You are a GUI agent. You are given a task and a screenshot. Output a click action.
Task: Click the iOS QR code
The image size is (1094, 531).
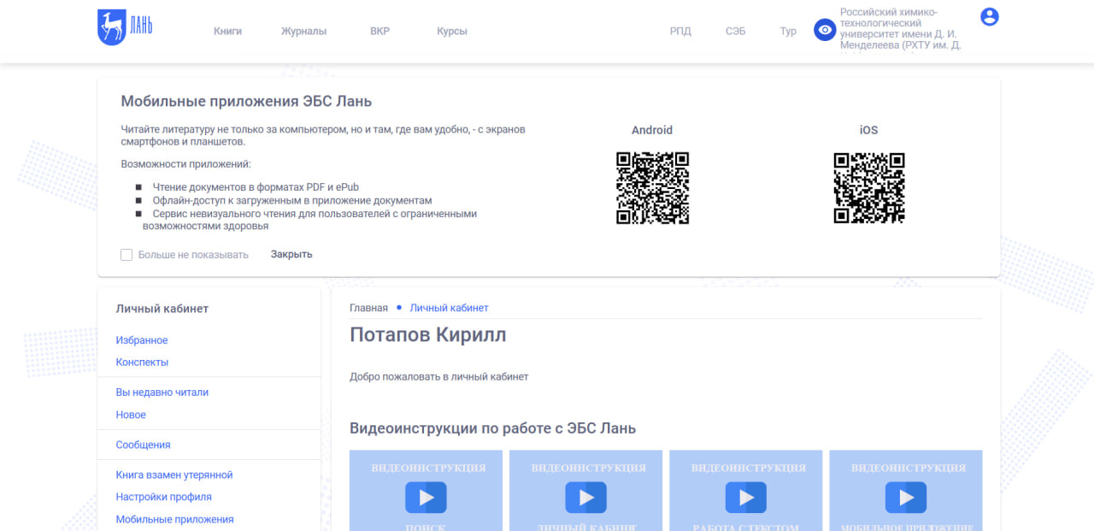868,188
